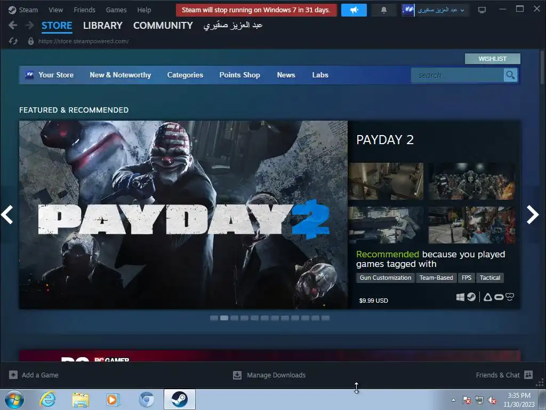Screen dimensions: 546x410
Task: Click the Gun Customization tag
Action: click(x=386, y=278)
